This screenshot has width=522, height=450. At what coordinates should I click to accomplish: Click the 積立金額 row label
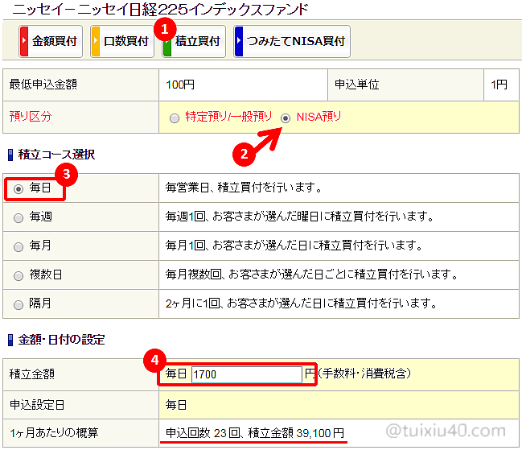32,374
